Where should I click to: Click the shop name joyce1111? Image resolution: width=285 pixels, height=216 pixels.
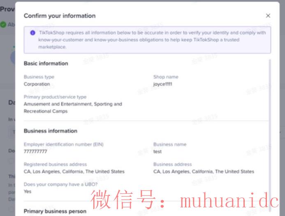pos(162,84)
